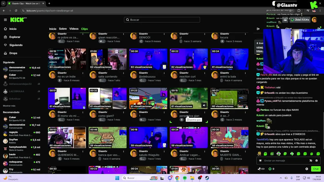Open funnyhozedvidz channel in Recomendado
The height and width of the screenshot is (182, 324).
click(22, 148)
